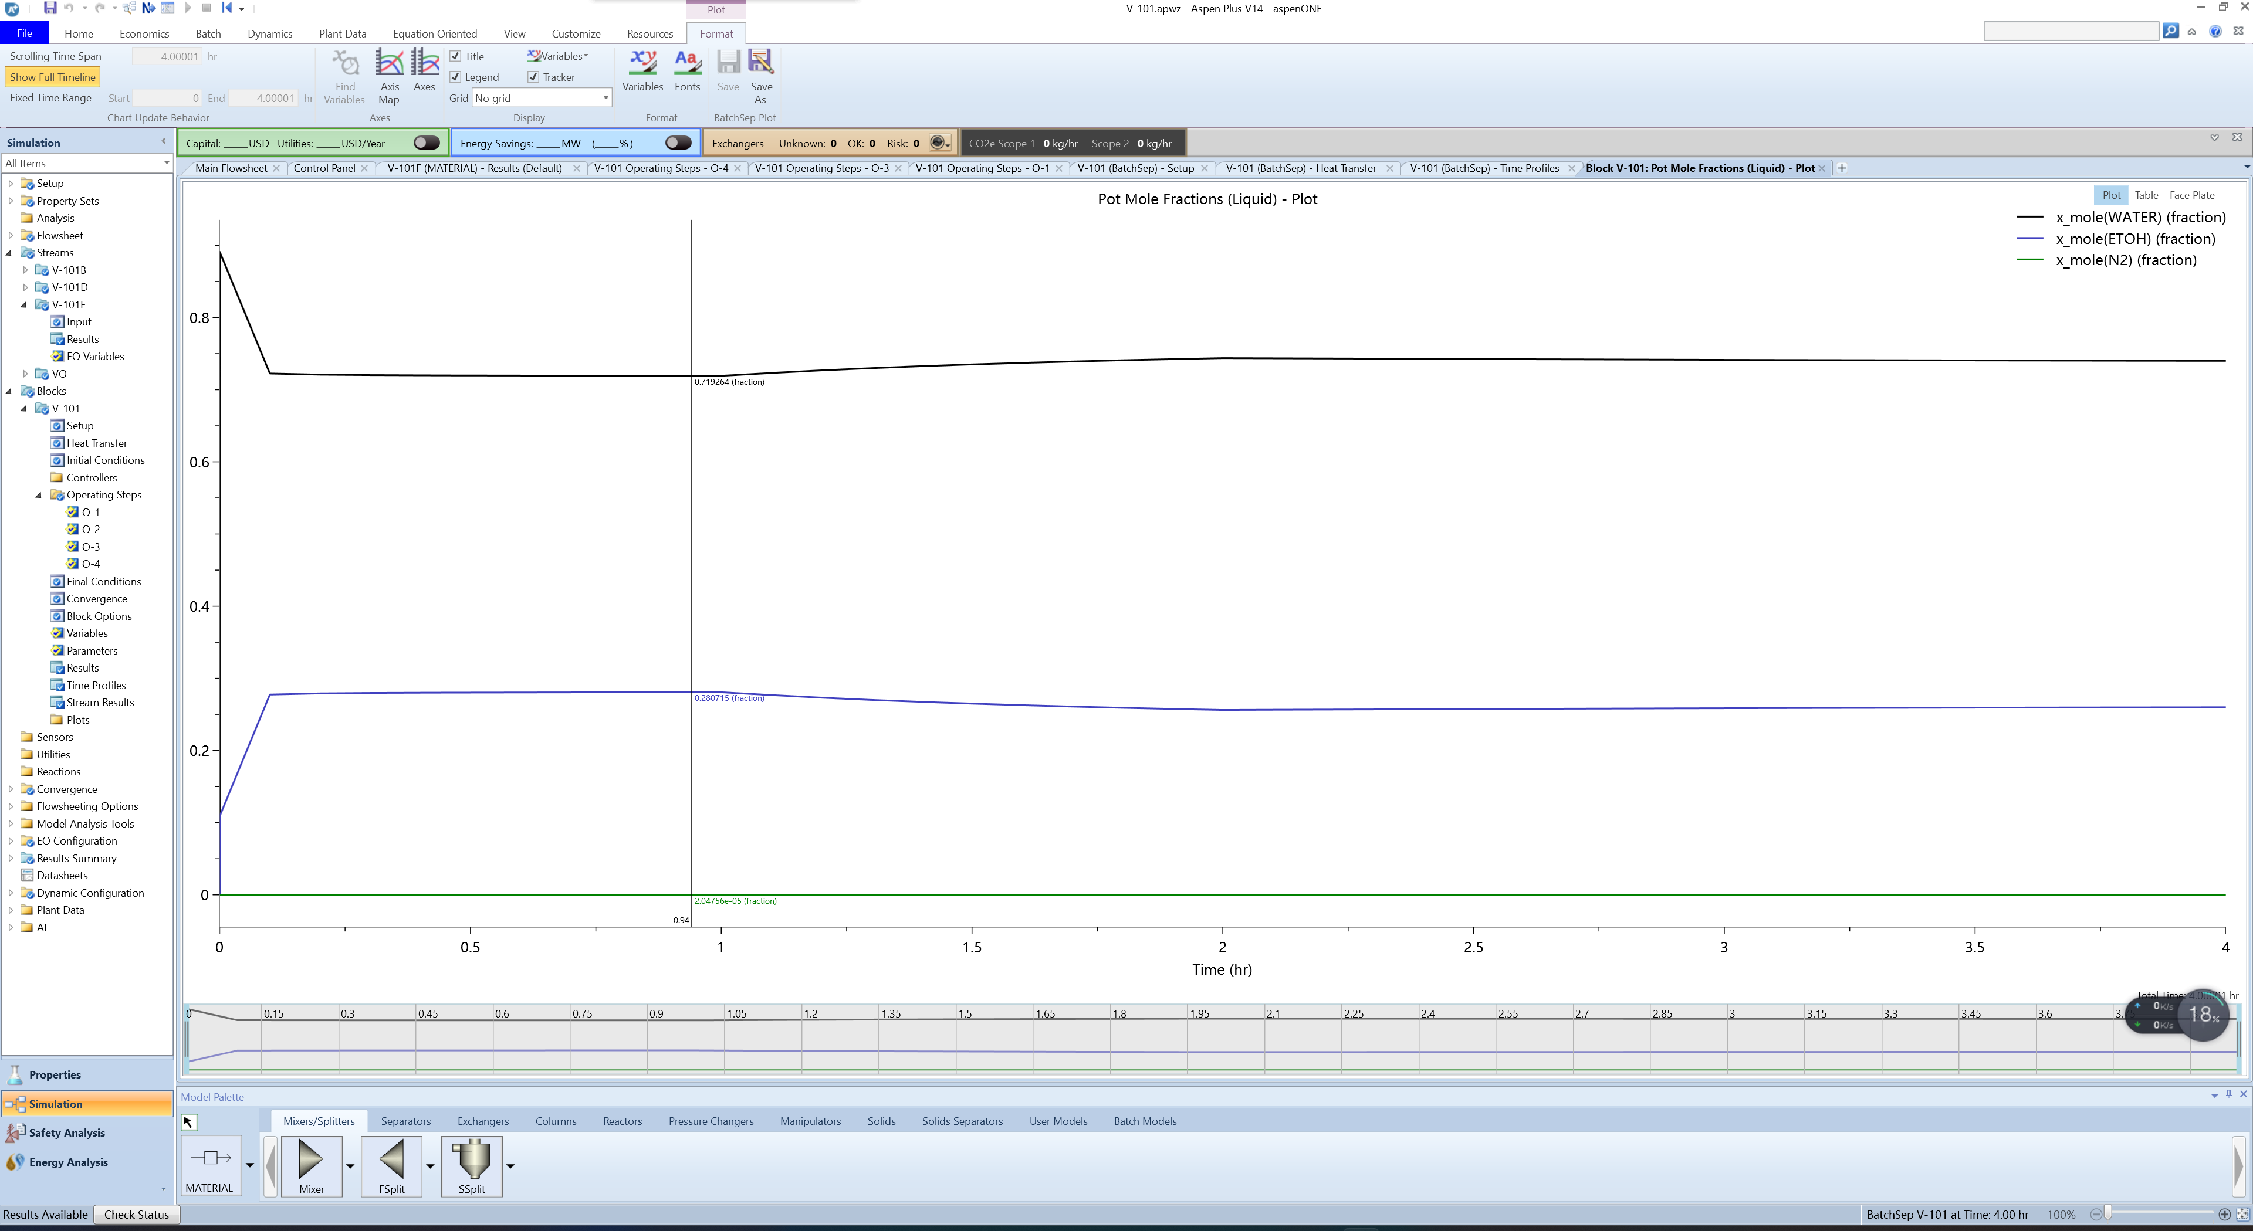
Task: Open the Mixer model variants dropdown arrow
Action: tap(351, 1166)
